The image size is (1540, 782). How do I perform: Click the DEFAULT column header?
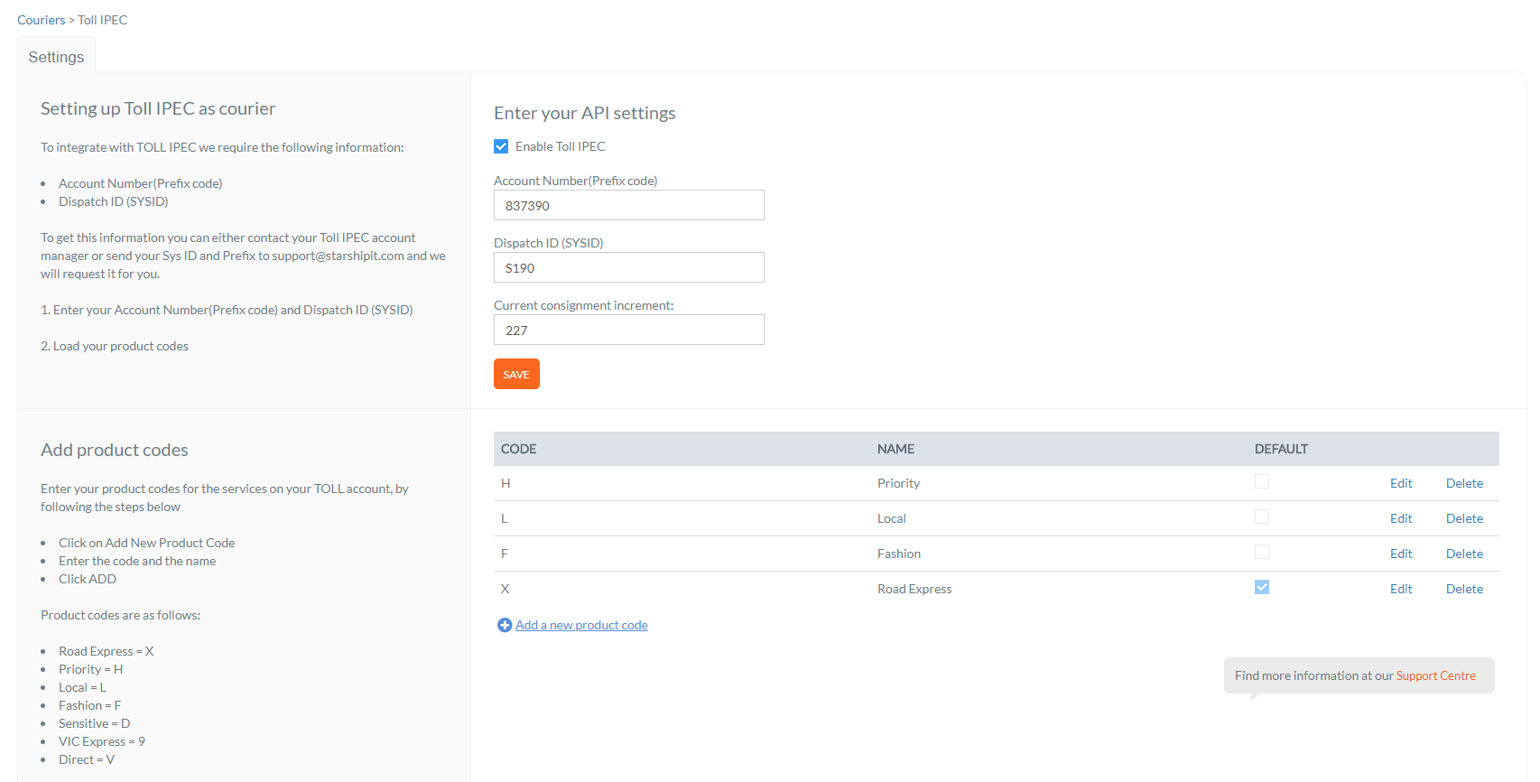coord(1281,449)
